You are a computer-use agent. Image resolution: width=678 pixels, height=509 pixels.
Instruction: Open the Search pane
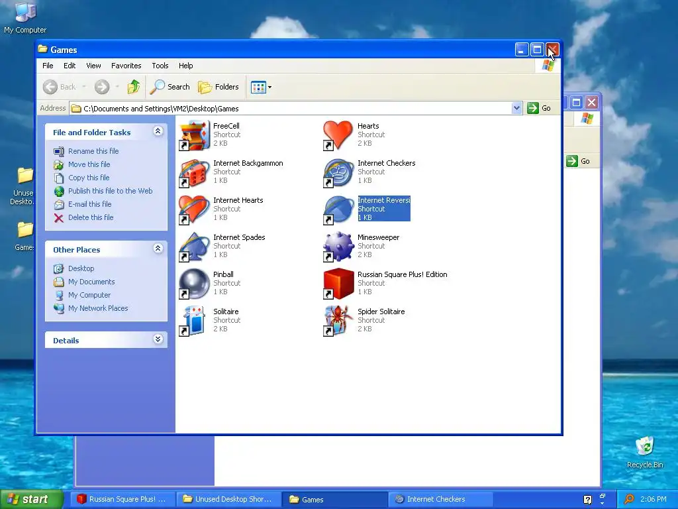[170, 87]
